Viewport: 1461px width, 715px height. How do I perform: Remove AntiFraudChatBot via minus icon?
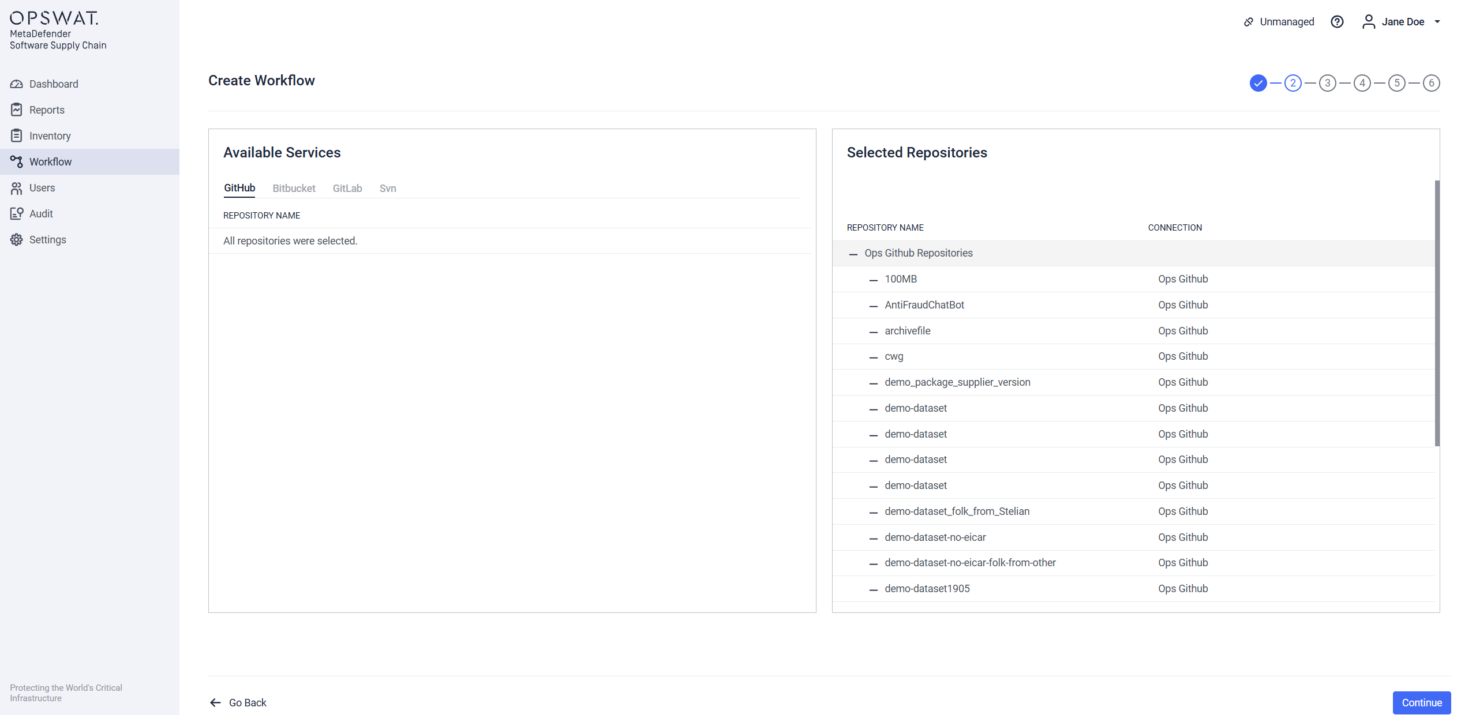tap(874, 306)
